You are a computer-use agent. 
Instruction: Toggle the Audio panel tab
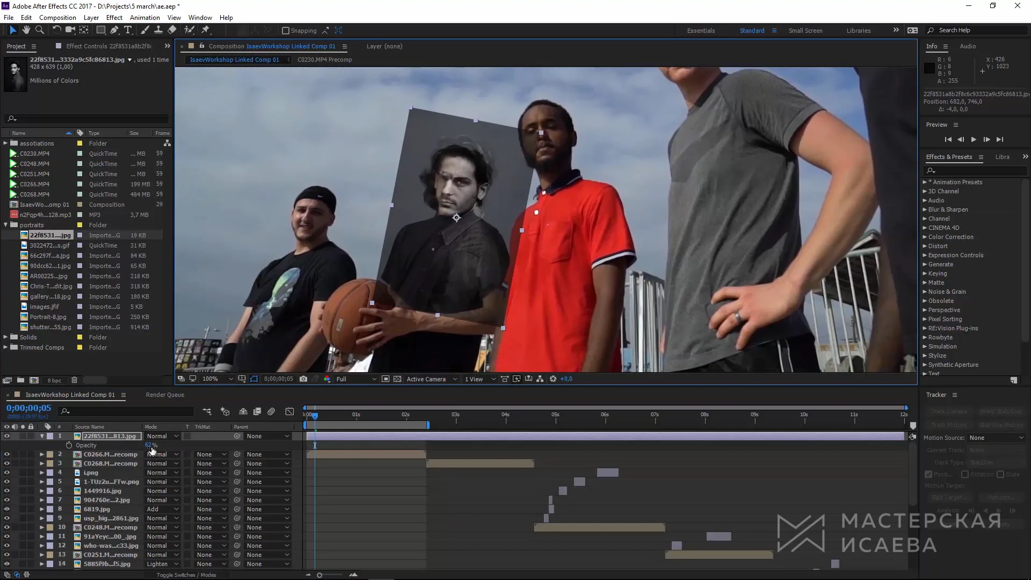coord(968,46)
